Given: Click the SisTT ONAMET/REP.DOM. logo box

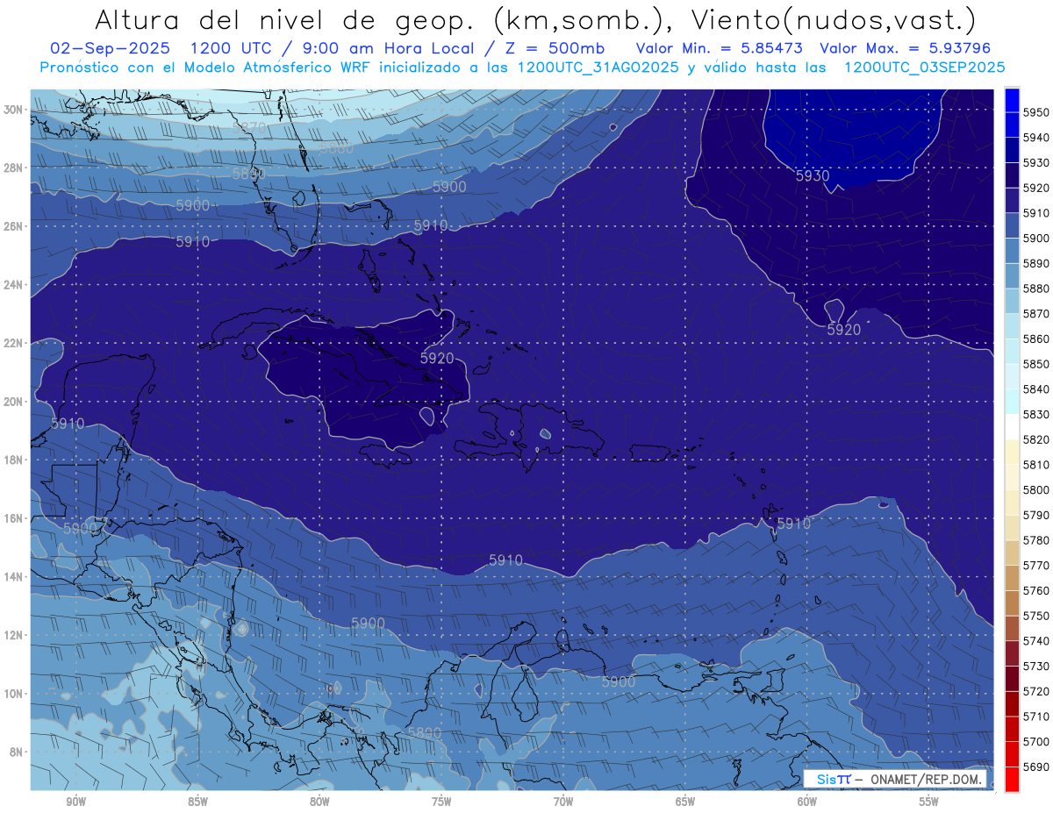Looking at the screenshot, I should coord(896,779).
